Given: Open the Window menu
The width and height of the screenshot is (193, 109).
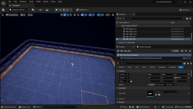Looking at the screenshot, I should tap(23, 2).
